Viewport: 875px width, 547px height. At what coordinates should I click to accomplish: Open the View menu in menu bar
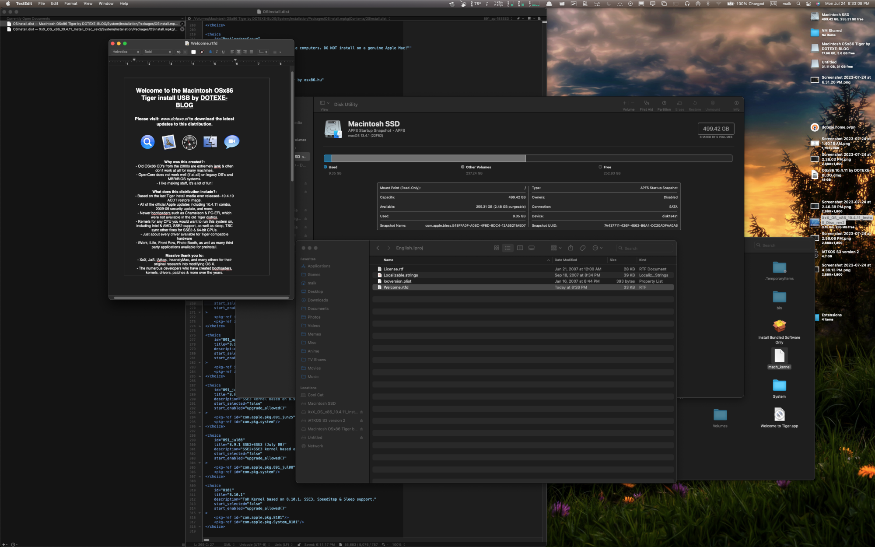tap(88, 4)
